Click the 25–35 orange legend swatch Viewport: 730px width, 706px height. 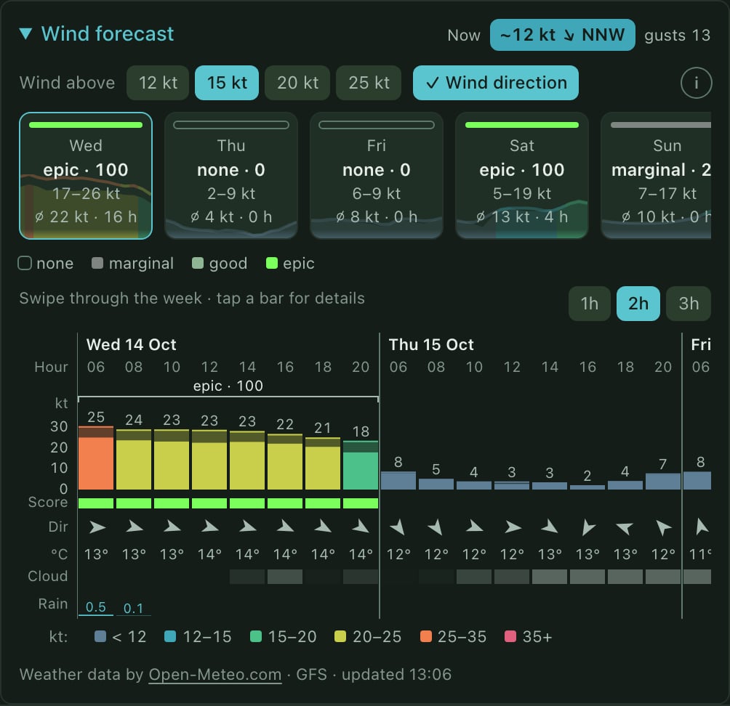[426, 636]
